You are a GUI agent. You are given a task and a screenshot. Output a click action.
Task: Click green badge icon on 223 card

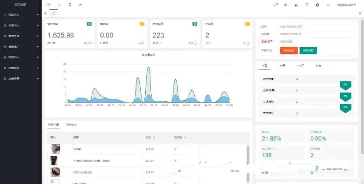pyautogui.click(x=195, y=24)
